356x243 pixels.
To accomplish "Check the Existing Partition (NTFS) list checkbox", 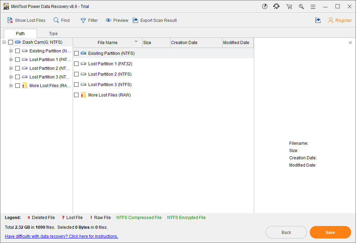I will click(x=76, y=53).
